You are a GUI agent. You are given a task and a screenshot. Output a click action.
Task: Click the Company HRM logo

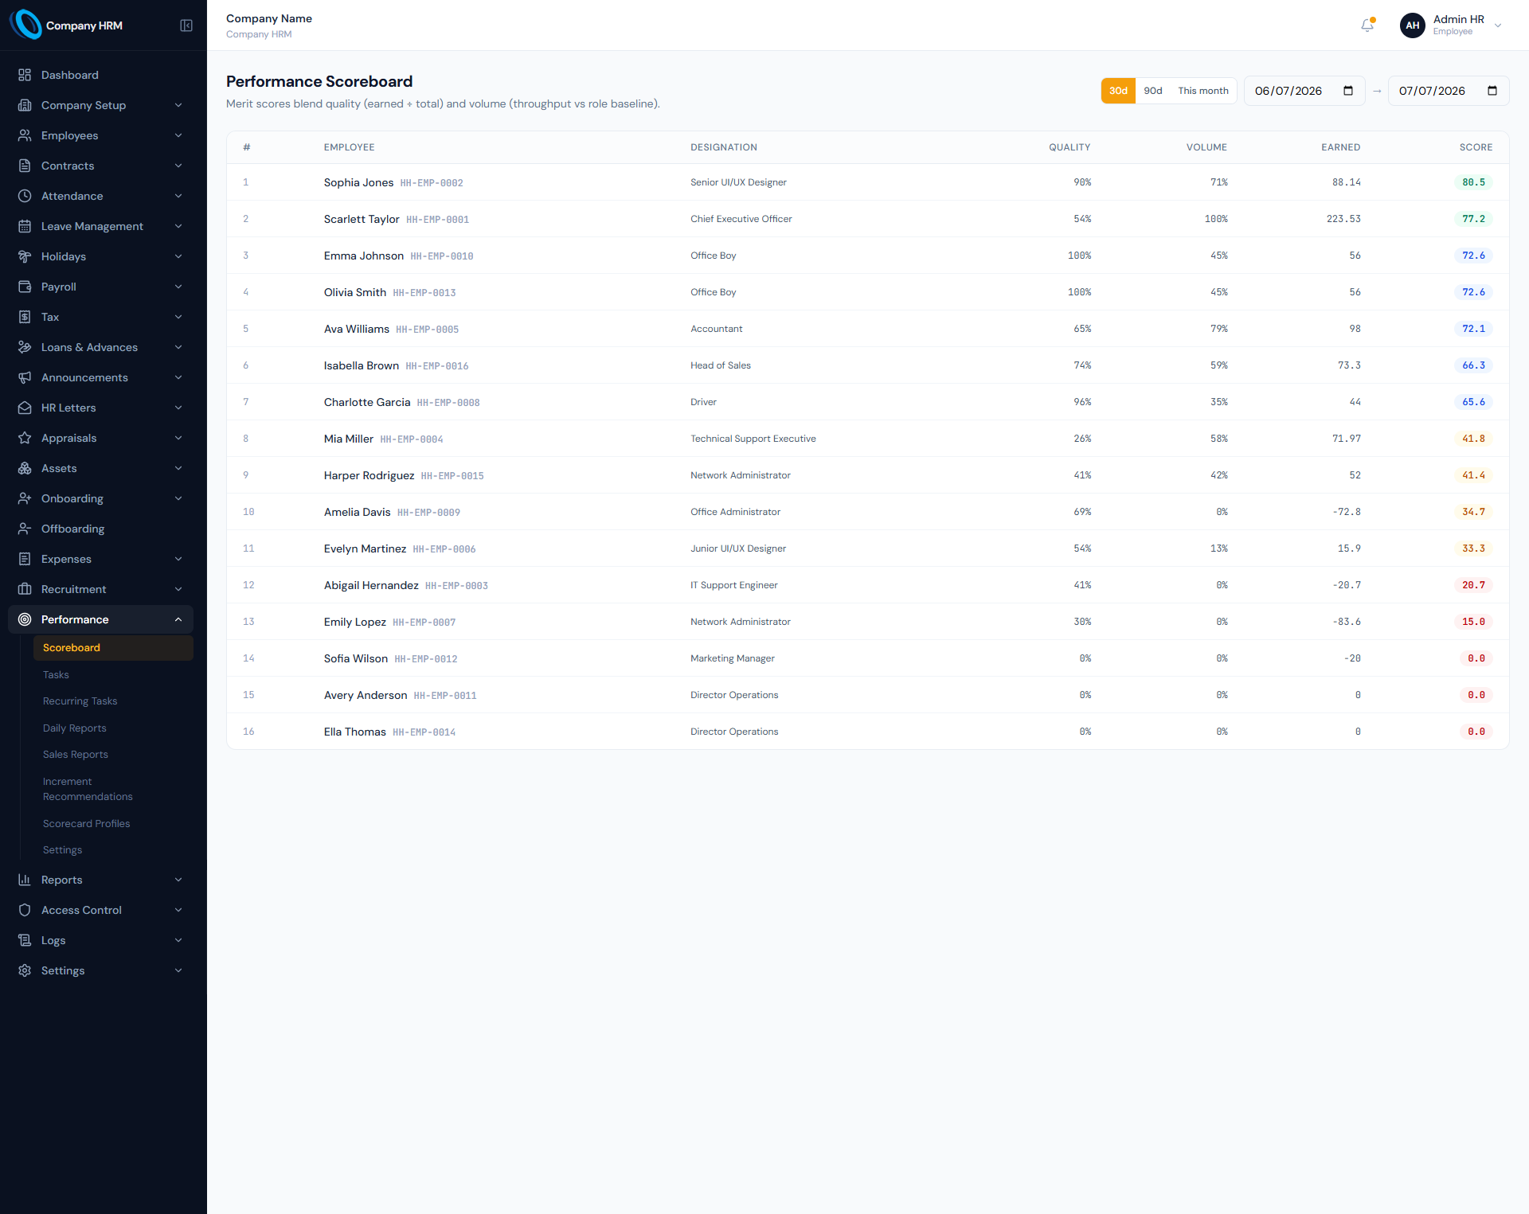tap(26, 25)
